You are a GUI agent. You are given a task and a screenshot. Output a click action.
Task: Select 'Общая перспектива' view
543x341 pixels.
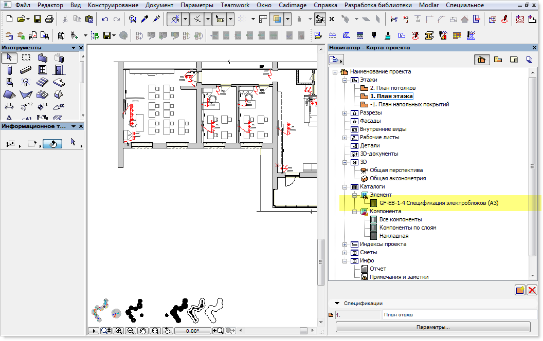[396, 170]
